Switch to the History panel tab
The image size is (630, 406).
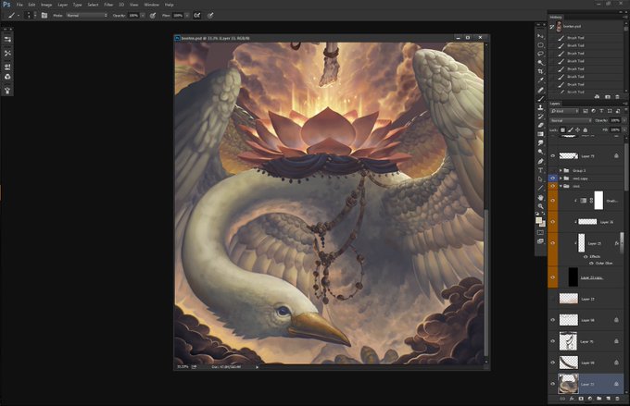click(556, 18)
